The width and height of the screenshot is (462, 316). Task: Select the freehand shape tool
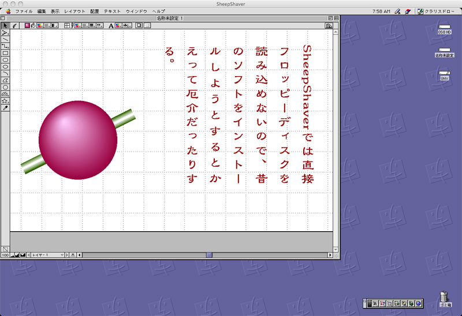pos(5,94)
